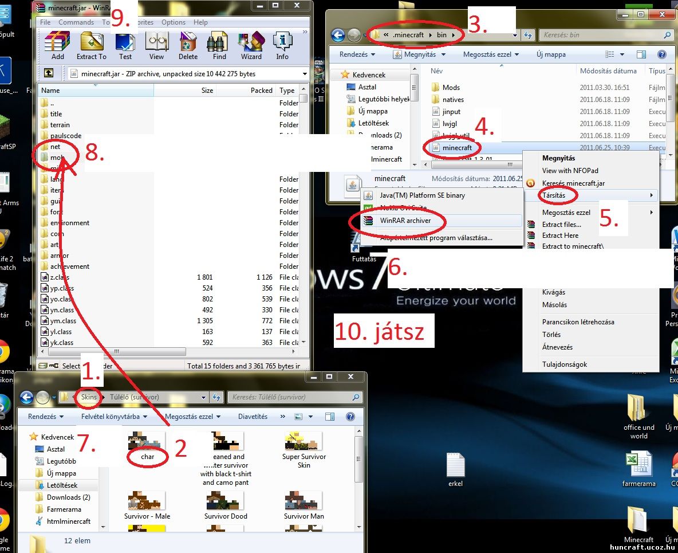Toggle preview pane in bin Explorer window
The width and height of the screenshot is (678, 553).
641,54
